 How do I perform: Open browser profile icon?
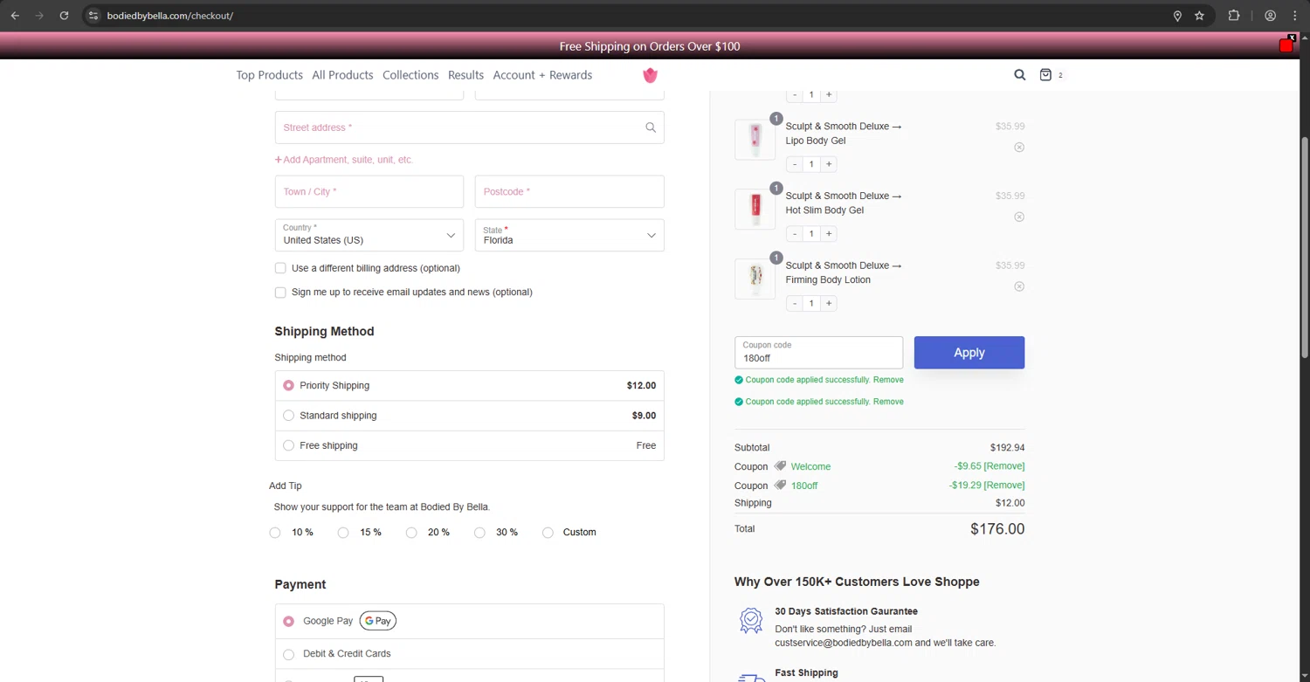pyautogui.click(x=1271, y=16)
